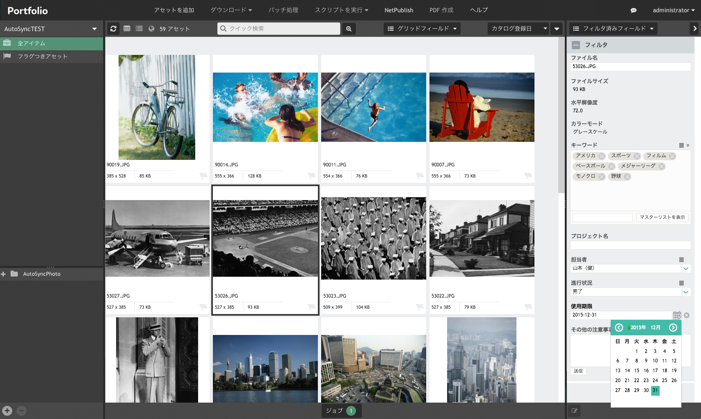The width and height of the screenshot is (701, 419).
Task: Open the calendar picker for 使用期限
Action: (677, 315)
